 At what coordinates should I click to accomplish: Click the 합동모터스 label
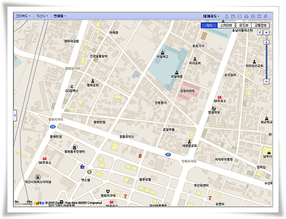click(x=127, y=136)
